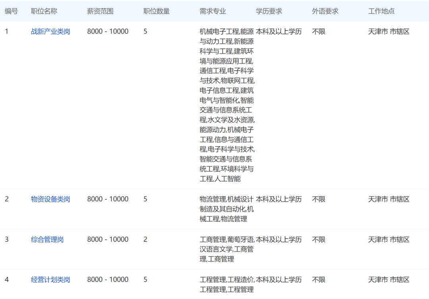Select salary 8000 - 10000 in 综合管理岗 row
Viewport: 429px width, 299px height.
click(x=108, y=239)
